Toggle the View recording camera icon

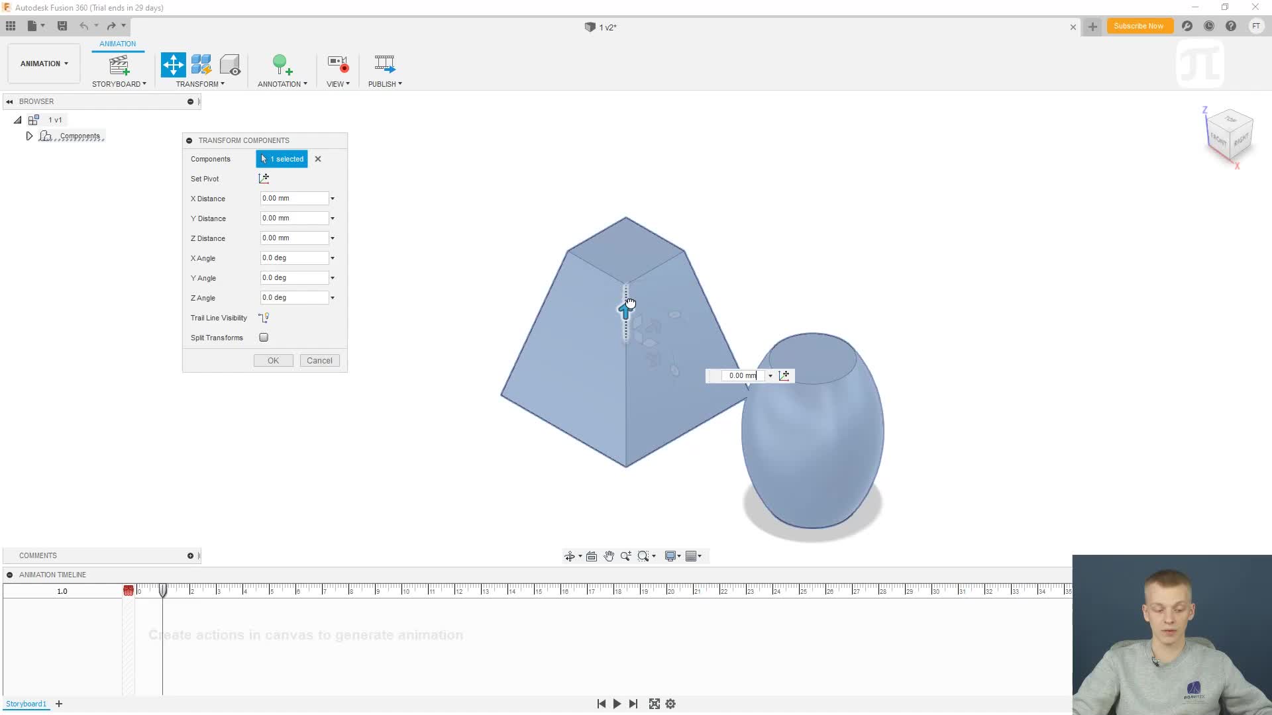(338, 64)
